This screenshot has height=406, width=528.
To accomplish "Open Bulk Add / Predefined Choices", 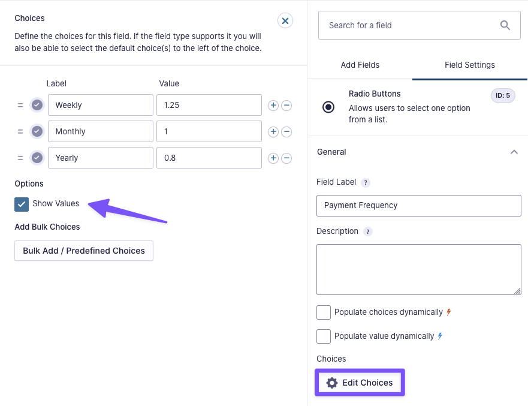I will [x=84, y=251].
